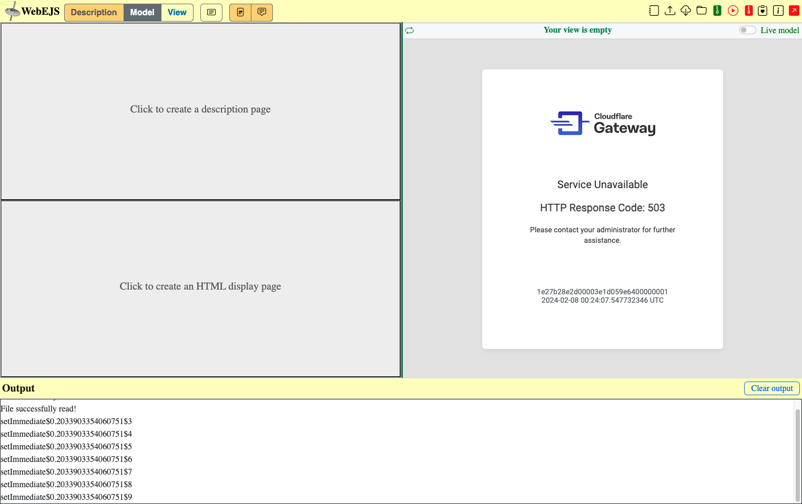Click to create an HTML display page
The width and height of the screenshot is (802, 504).
(200, 289)
